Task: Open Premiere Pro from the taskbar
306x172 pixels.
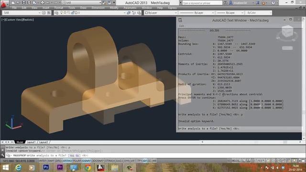Action: pos(60,167)
